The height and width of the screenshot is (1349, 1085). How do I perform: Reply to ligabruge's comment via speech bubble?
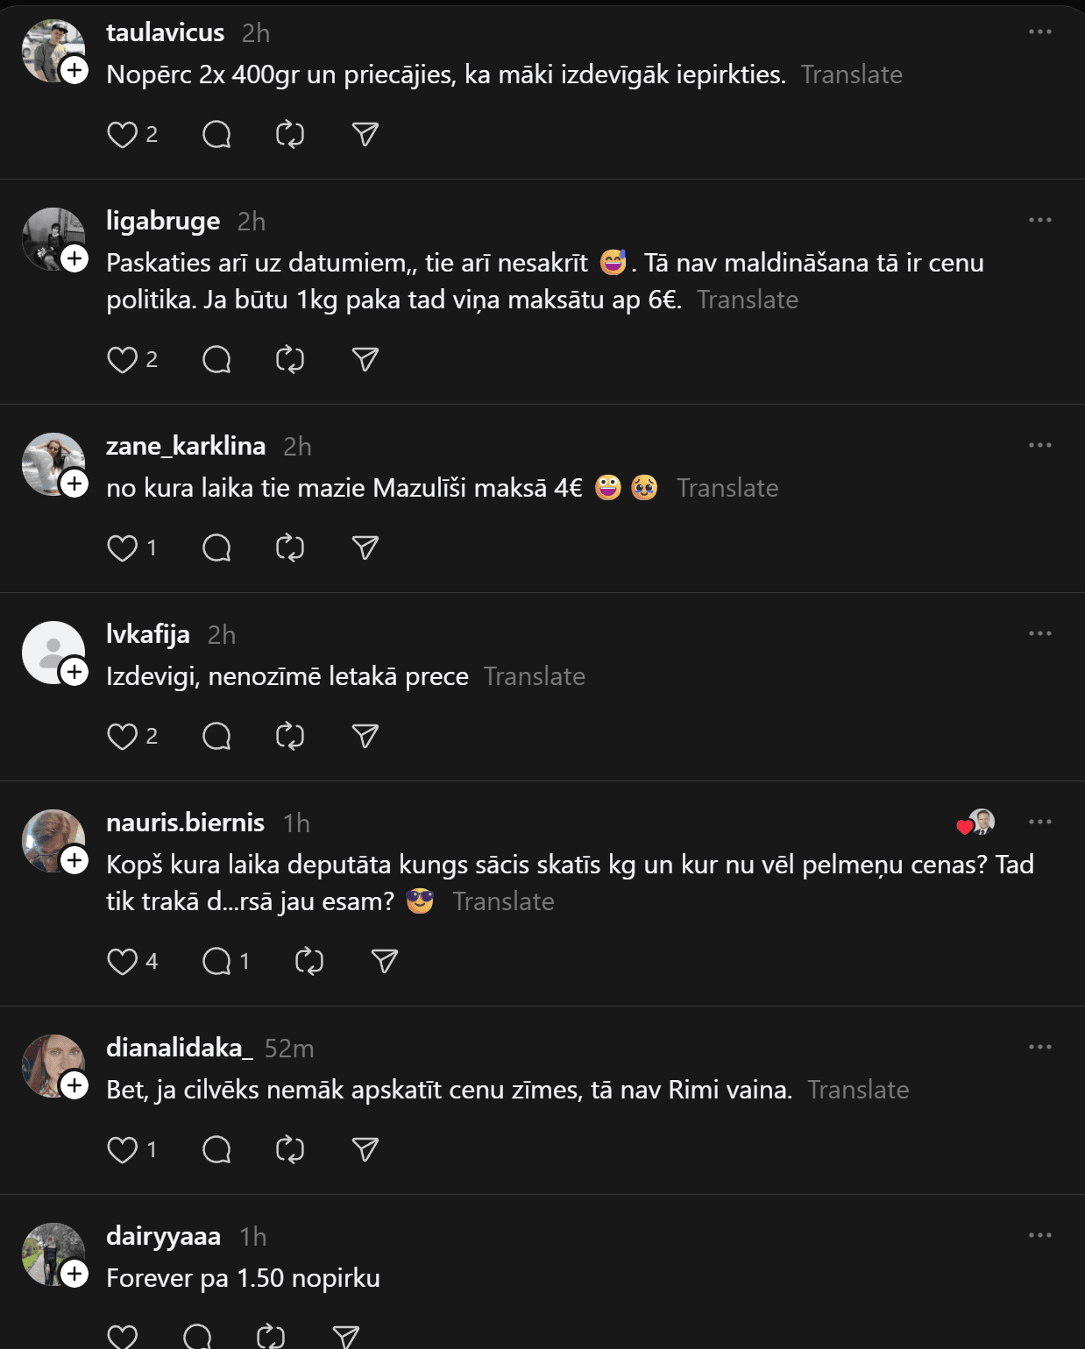click(216, 360)
